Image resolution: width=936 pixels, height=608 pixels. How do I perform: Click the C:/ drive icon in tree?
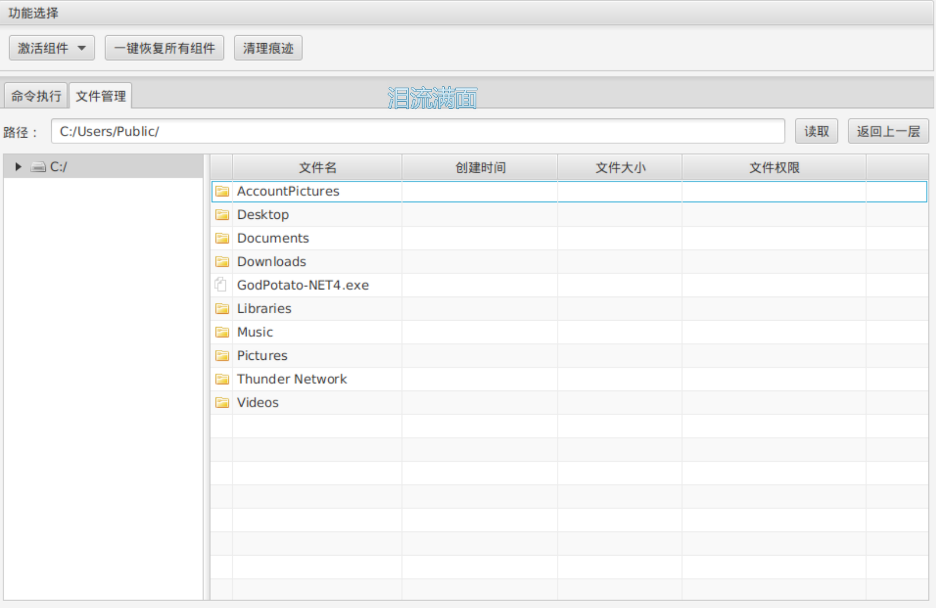(x=39, y=167)
